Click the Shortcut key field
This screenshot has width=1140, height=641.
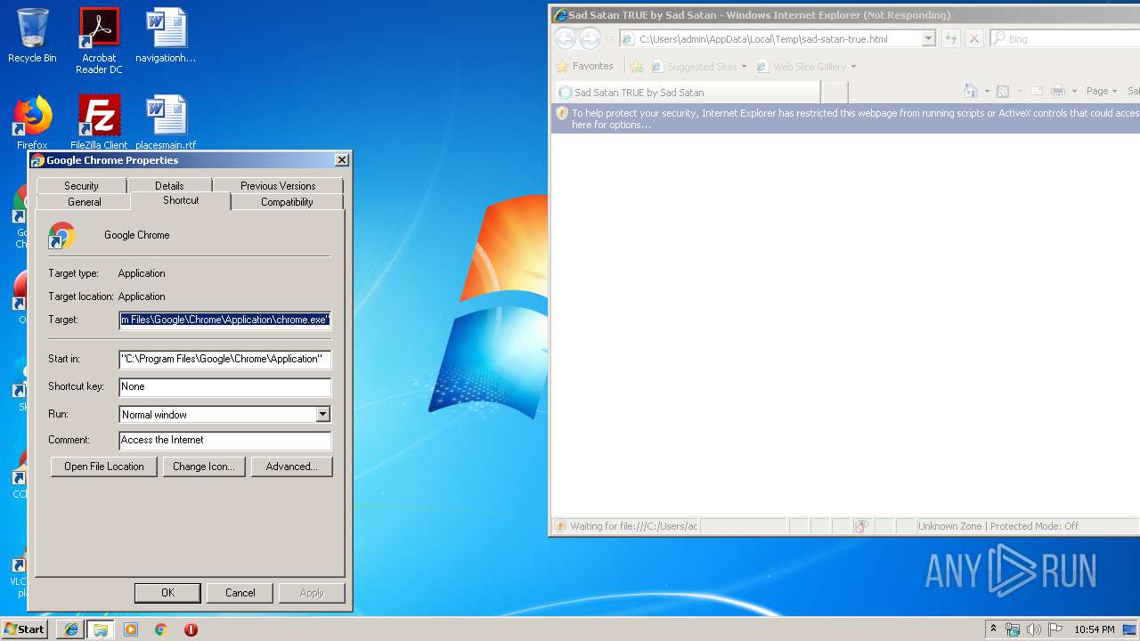pos(225,386)
